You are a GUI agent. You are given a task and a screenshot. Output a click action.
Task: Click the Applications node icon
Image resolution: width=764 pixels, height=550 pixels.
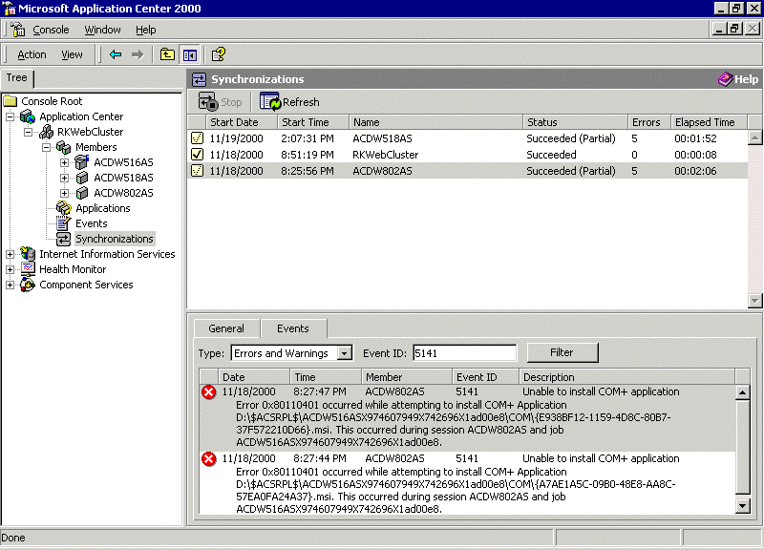tap(64, 208)
